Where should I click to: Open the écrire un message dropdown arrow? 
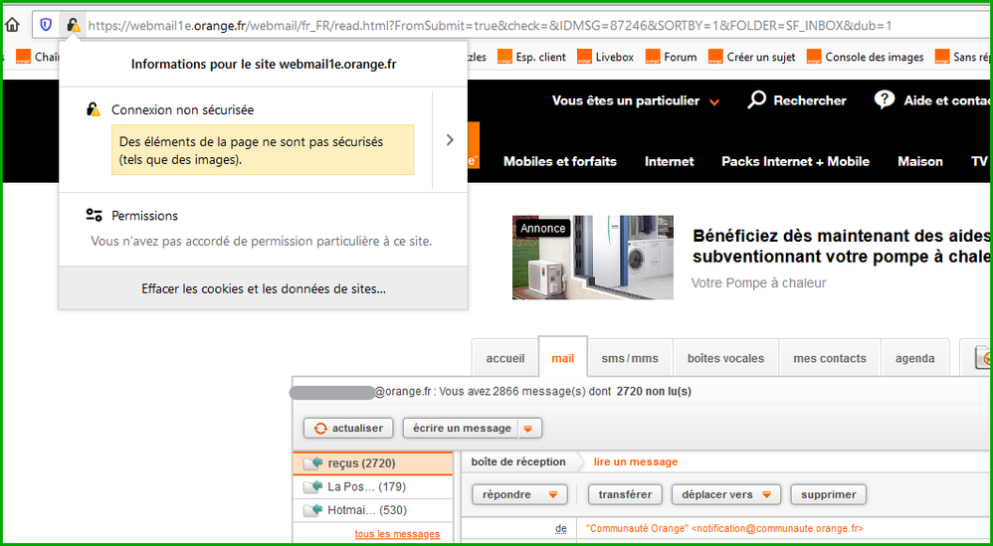[528, 429]
